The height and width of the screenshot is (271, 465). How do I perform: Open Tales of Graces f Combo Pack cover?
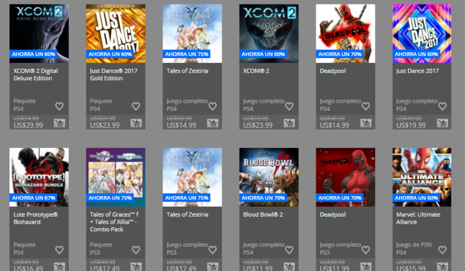coord(116,177)
